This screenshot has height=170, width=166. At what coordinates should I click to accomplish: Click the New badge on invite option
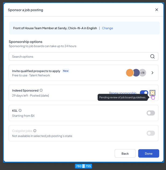pyautogui.click(x=66, y=71)
